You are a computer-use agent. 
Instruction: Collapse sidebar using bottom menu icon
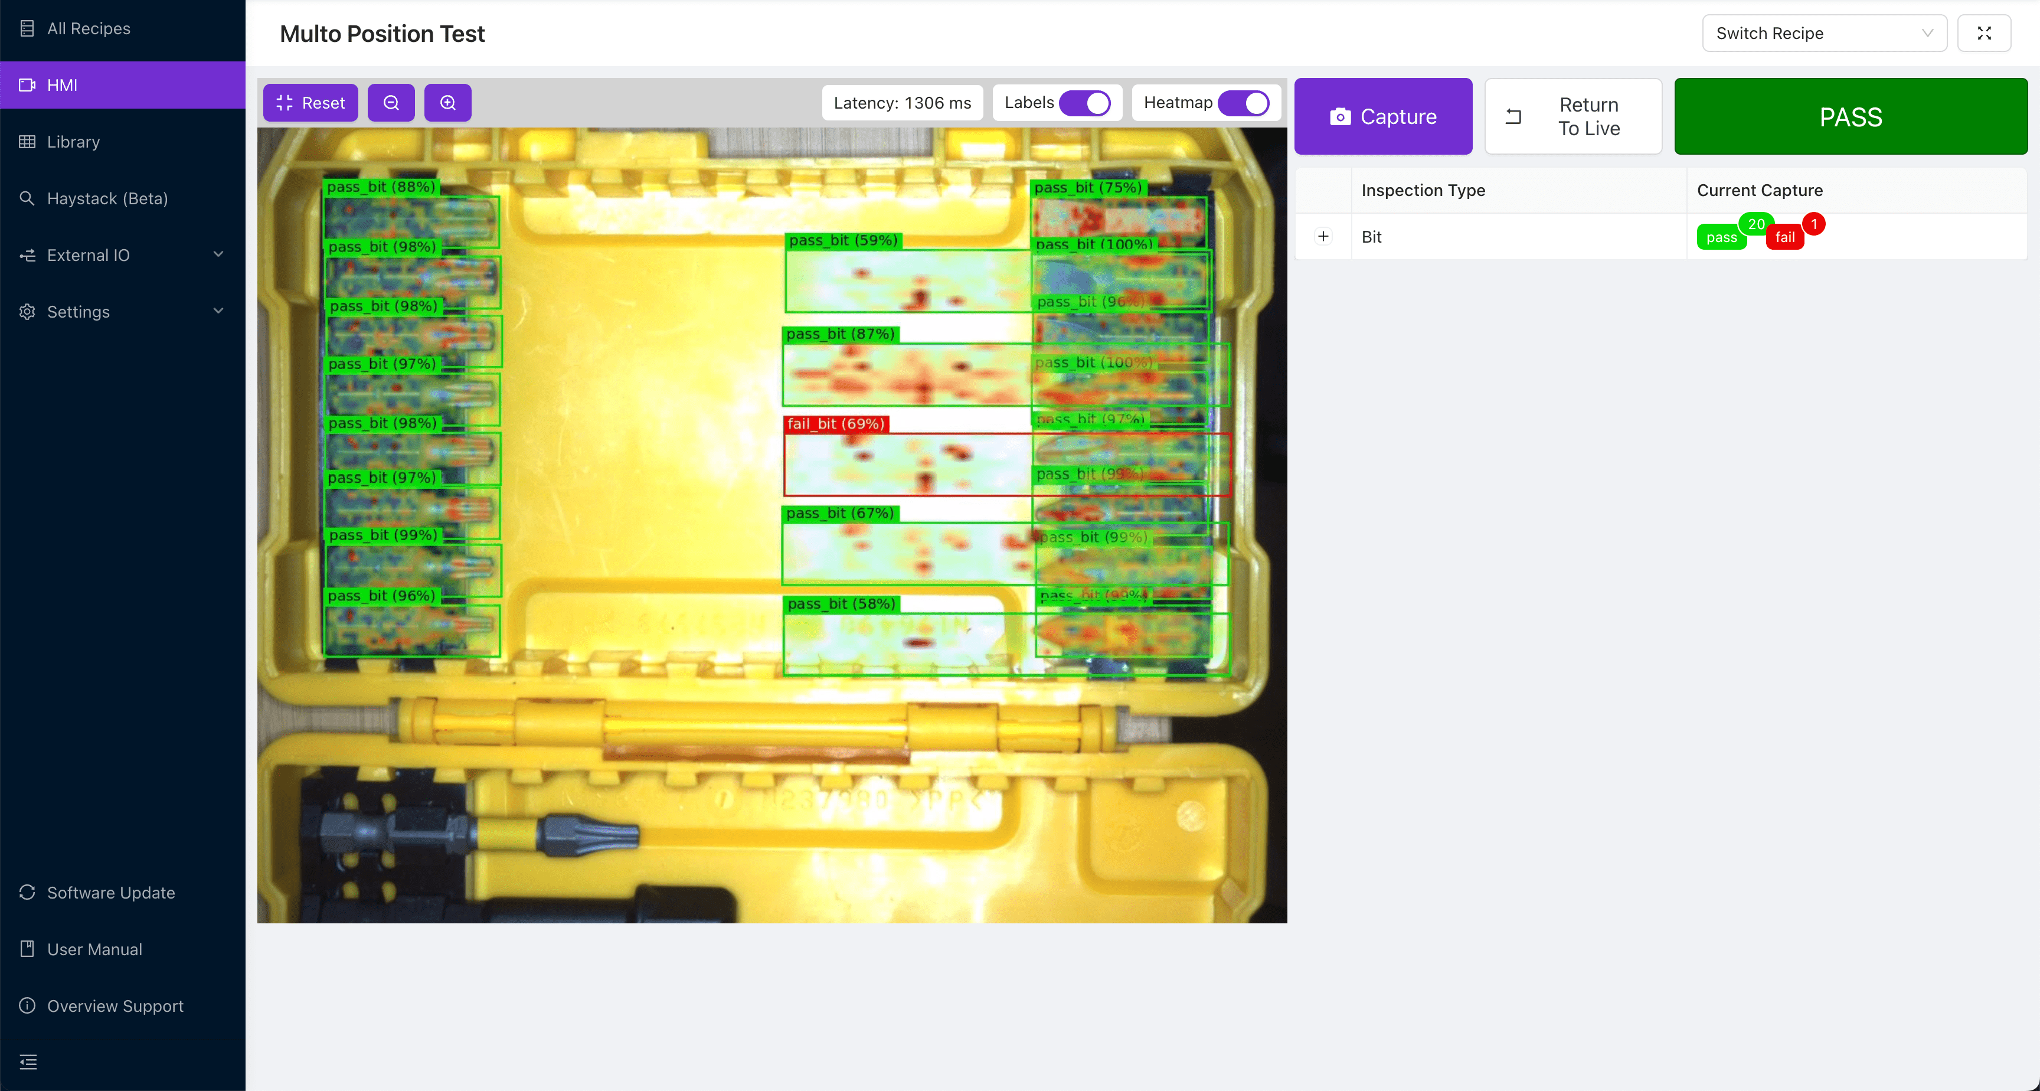point(28,1061)
